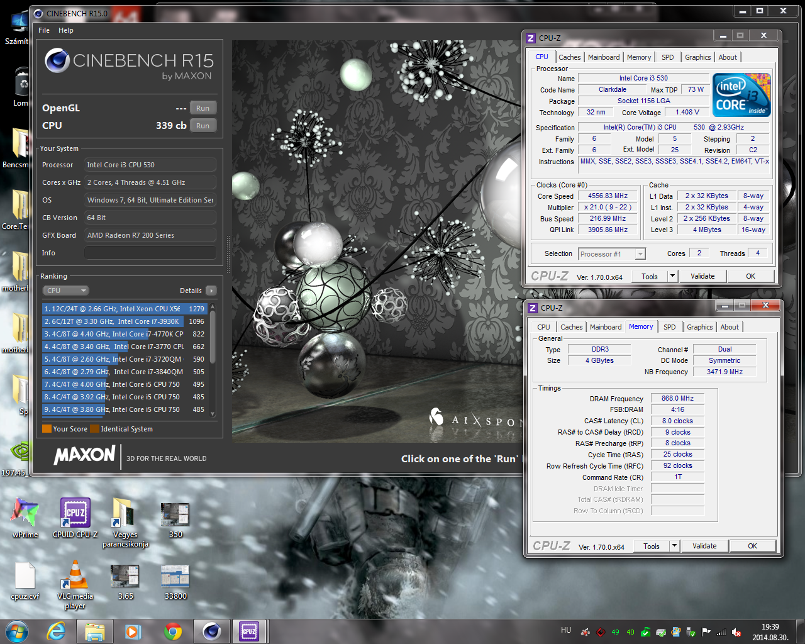Run the OpenGL benchmark in Cinebench
805x644 pixels.
[x=203, y=108]
